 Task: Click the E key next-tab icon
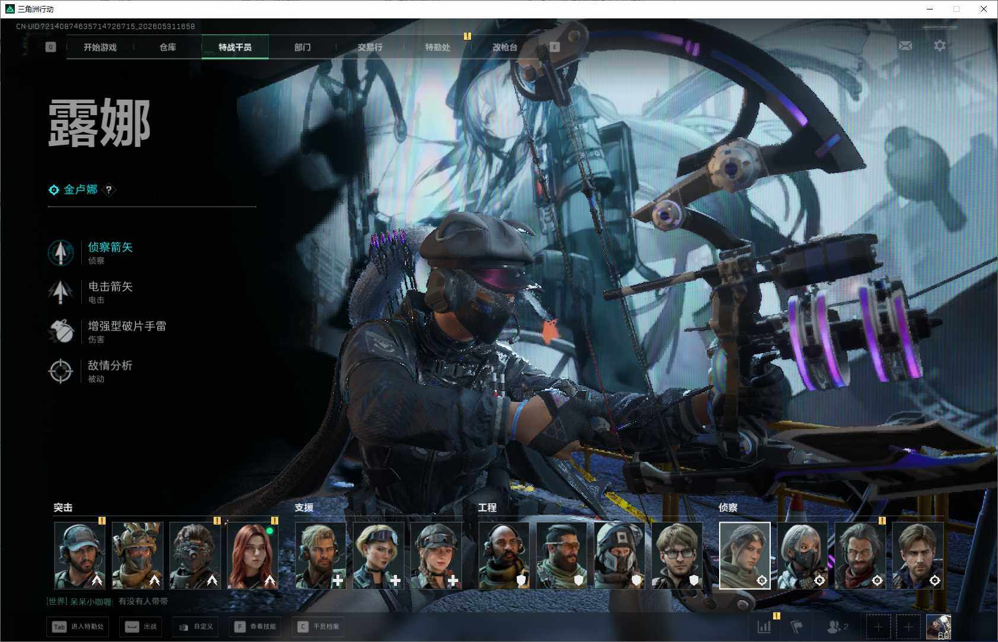click(554, 47)
